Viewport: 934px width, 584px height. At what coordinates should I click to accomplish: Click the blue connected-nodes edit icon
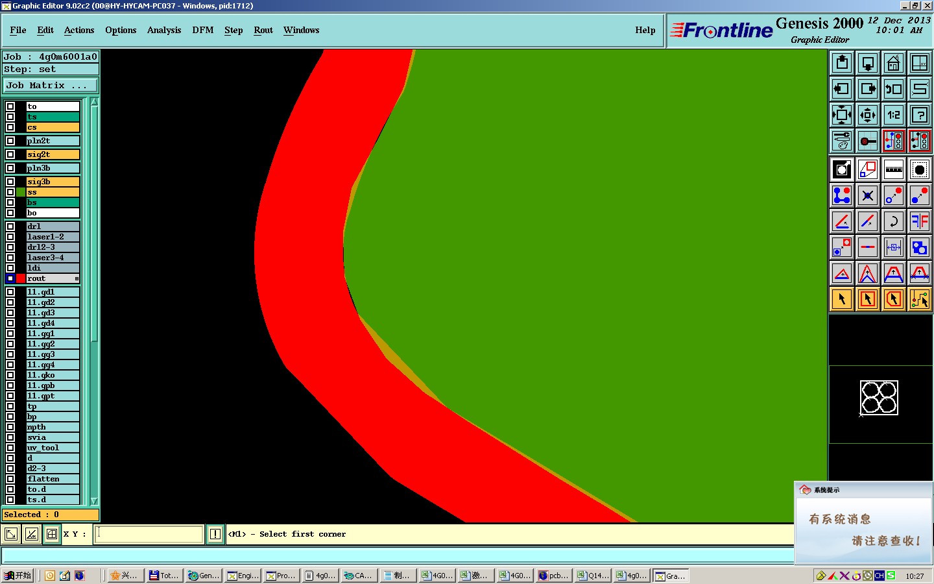842,195
